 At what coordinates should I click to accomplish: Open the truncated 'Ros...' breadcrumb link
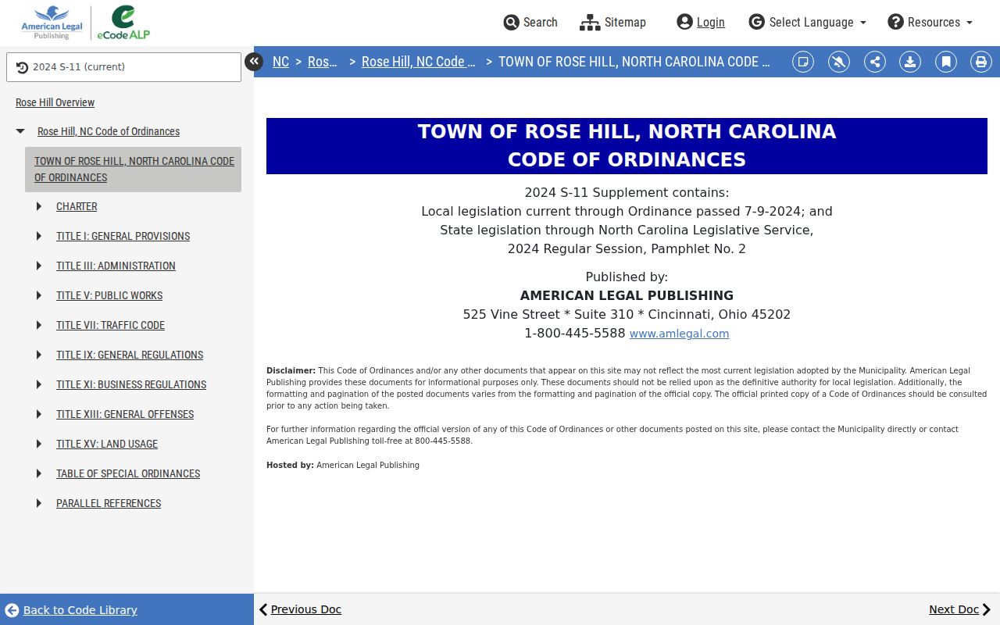pyautogui.click(x=323, y=62)
